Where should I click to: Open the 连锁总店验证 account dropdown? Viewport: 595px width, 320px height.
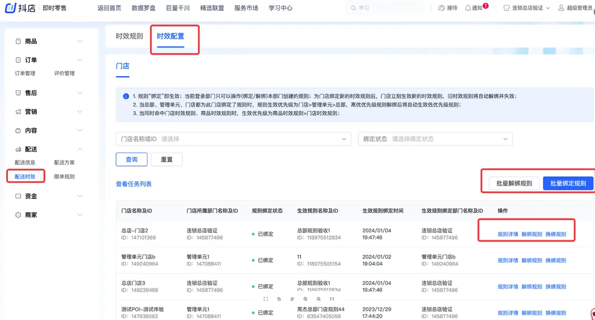(x=527, y=8)
